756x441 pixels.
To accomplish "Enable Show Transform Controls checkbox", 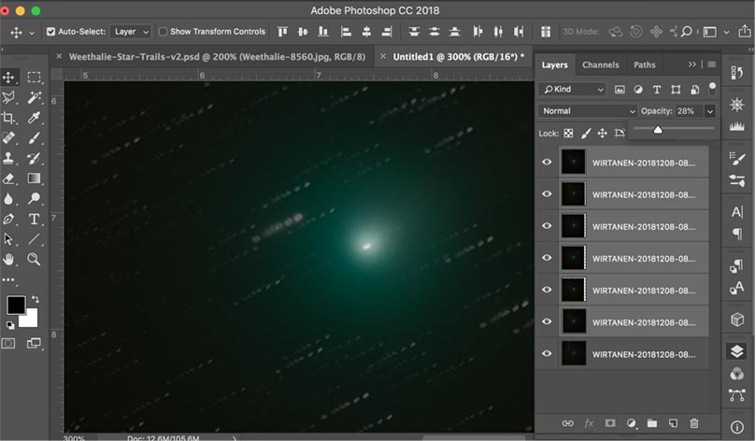I will [164, 32].
